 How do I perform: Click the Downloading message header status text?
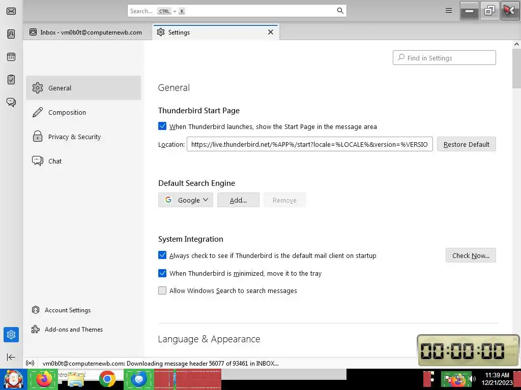coord(160,364)
